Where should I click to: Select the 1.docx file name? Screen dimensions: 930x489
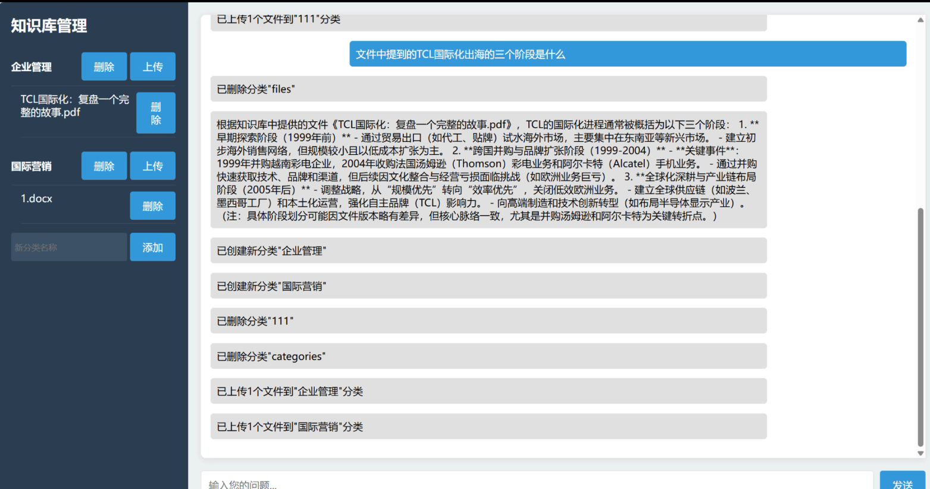(x=36, y=198)
